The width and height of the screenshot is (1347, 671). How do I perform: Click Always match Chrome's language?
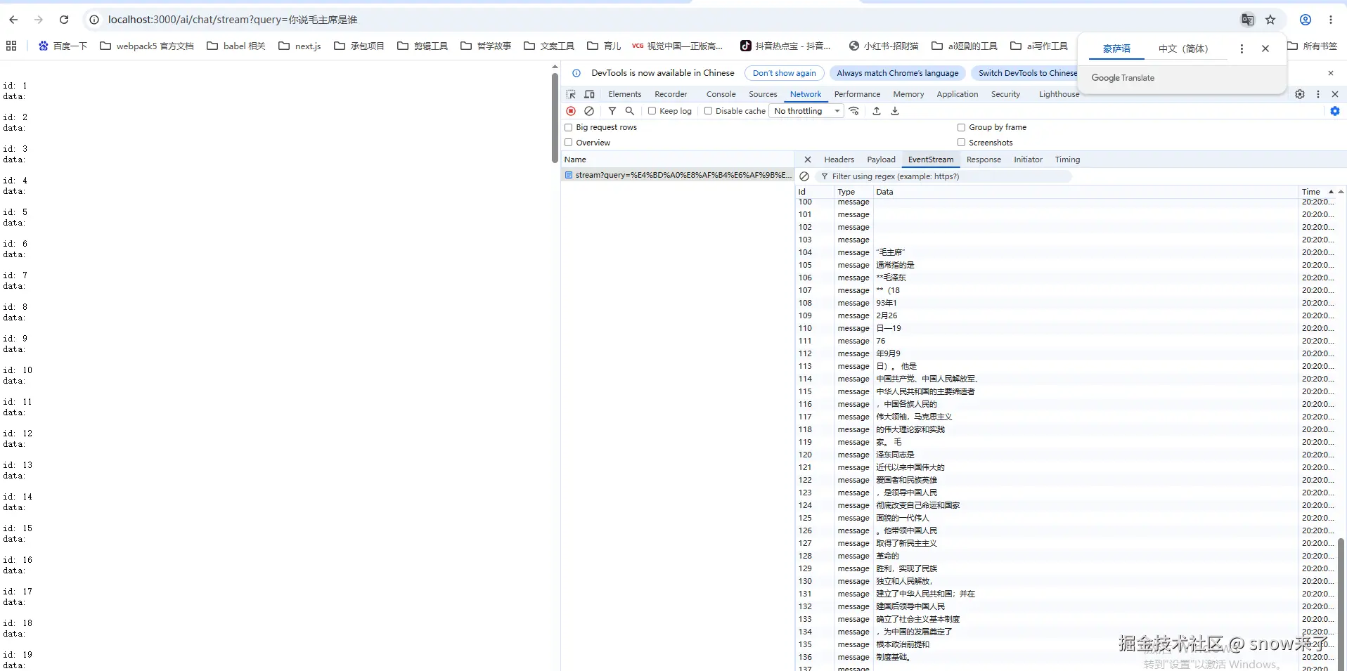897,73
